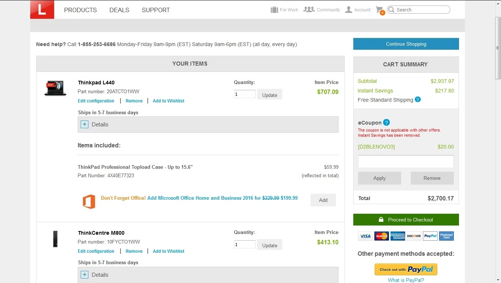The height and width of the screenshot is (283, 501).
Task: Open the PRODUCTS menu
Action: click(x=80, y=10)
